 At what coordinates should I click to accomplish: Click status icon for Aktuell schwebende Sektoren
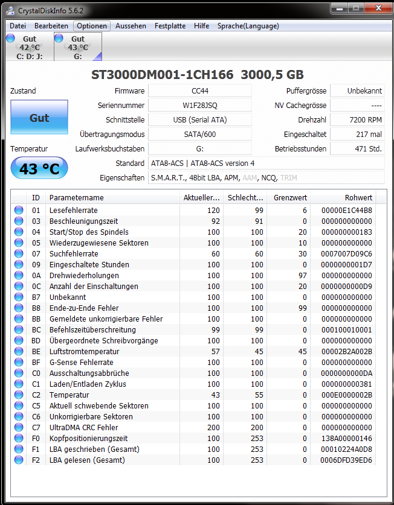point(19,406)
